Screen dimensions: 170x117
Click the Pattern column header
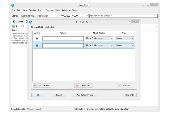pos(63,33)
